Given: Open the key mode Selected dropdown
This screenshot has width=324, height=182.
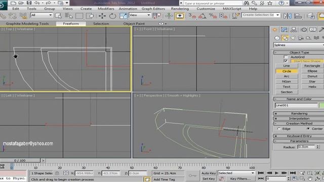Looking at the screenshot, I should pyautogui.click(x=236, y=173).
